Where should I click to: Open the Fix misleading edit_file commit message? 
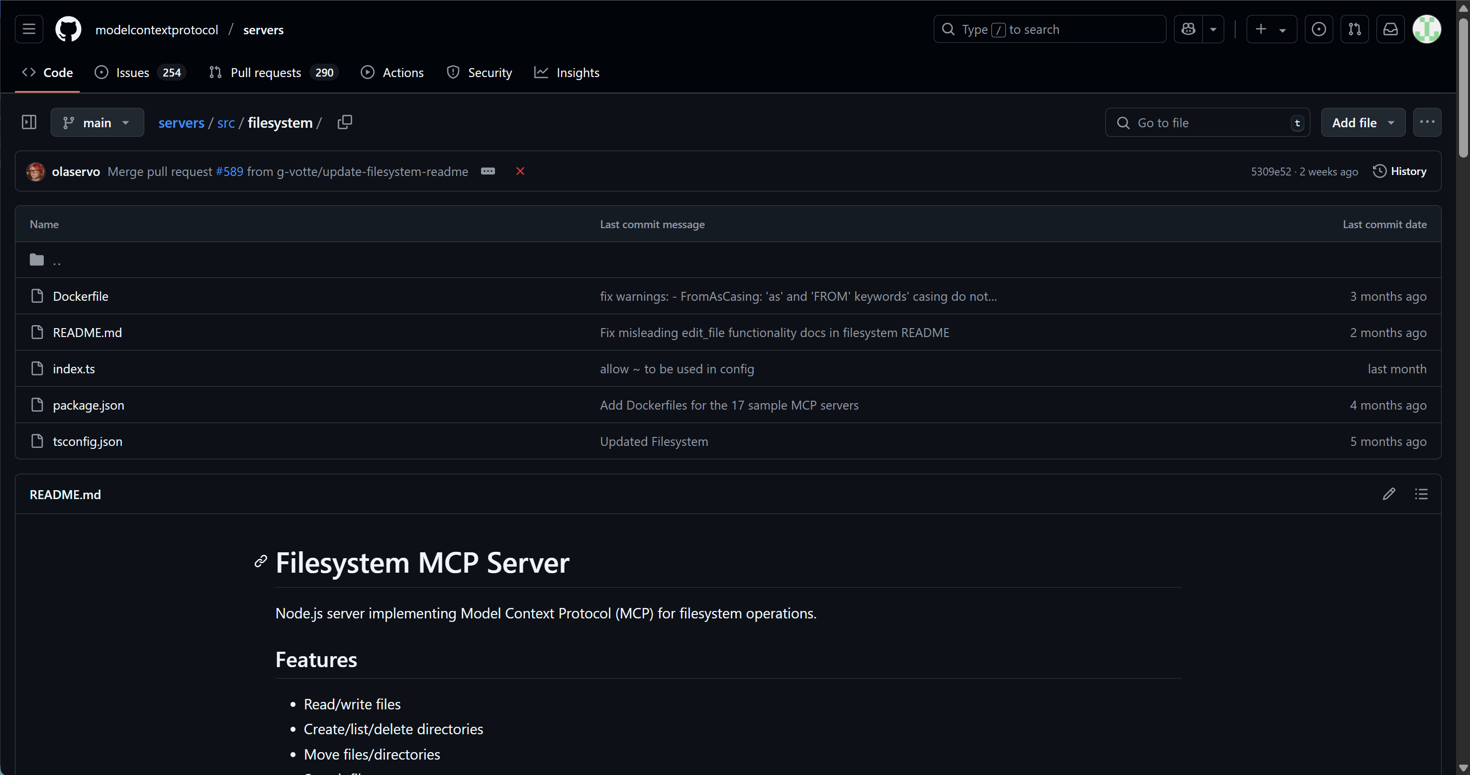(775, 333)
